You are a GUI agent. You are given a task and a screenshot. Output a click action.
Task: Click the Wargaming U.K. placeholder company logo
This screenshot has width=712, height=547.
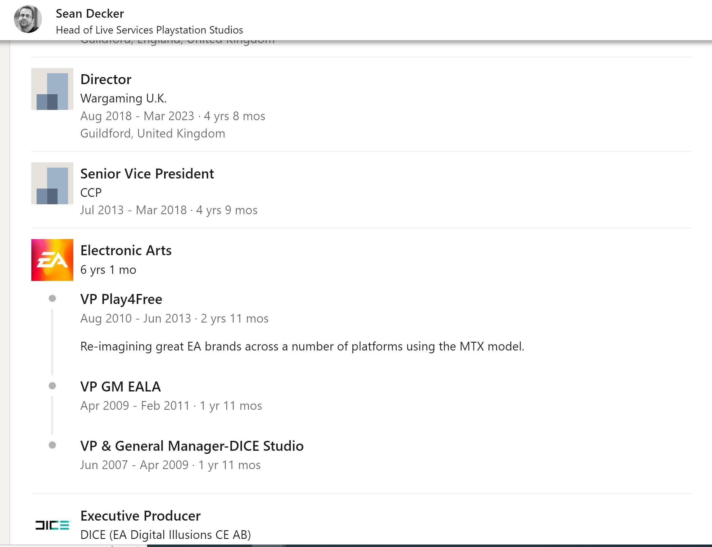click(52, 89)
